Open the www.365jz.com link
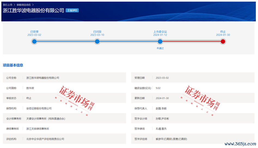 [240, 144]
